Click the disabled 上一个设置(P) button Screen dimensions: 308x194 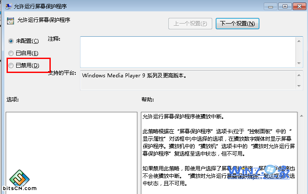[x=190, y=24]
